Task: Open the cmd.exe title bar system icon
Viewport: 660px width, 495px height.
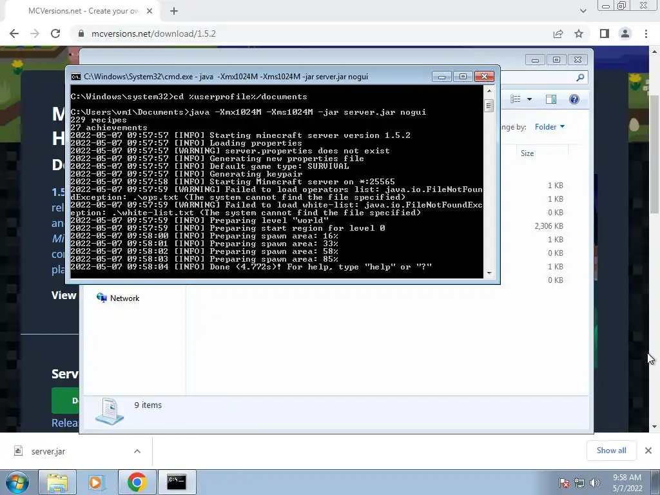Action: (76, 77)
